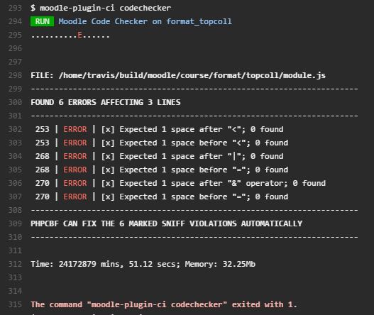Screen dimensions: 374x315
Task: Click the red E in progress dots
Action: click(79, 35)
